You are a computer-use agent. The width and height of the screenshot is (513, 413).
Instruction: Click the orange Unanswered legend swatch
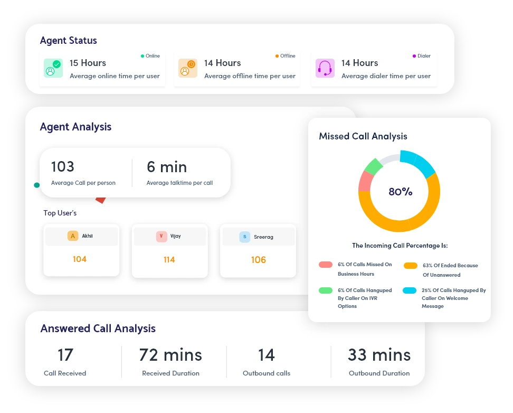coord(410,266)
